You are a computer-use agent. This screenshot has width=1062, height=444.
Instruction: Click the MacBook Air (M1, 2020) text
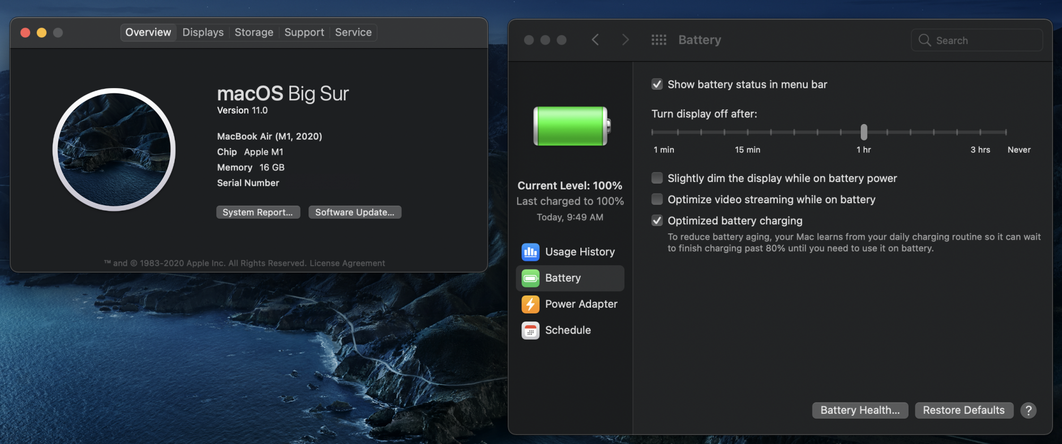click(x=270, y=136)
